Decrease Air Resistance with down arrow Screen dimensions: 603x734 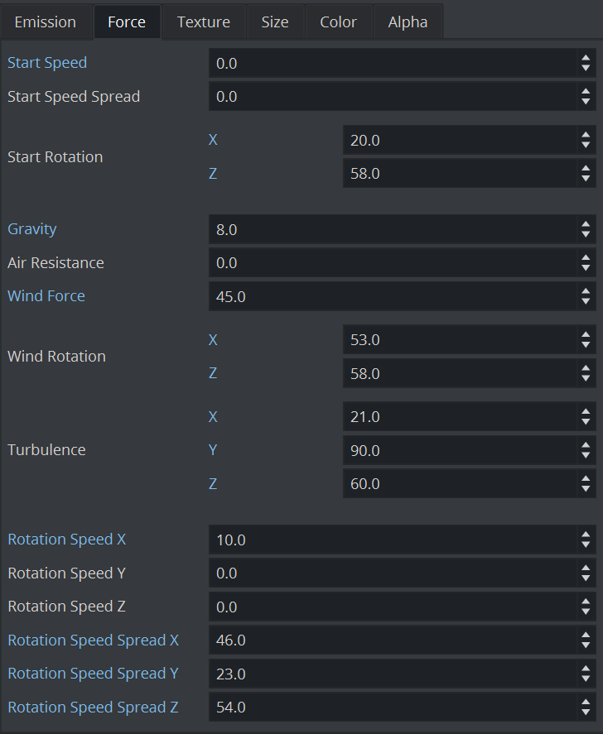click(586, 268)
